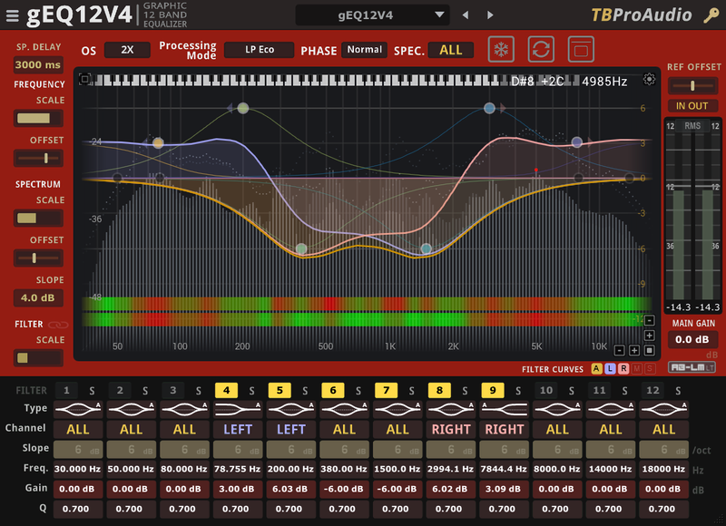Image resolution: width=726 pixels, height=526 pixels.
Task: Click the window layout icon
Action: 581,49
